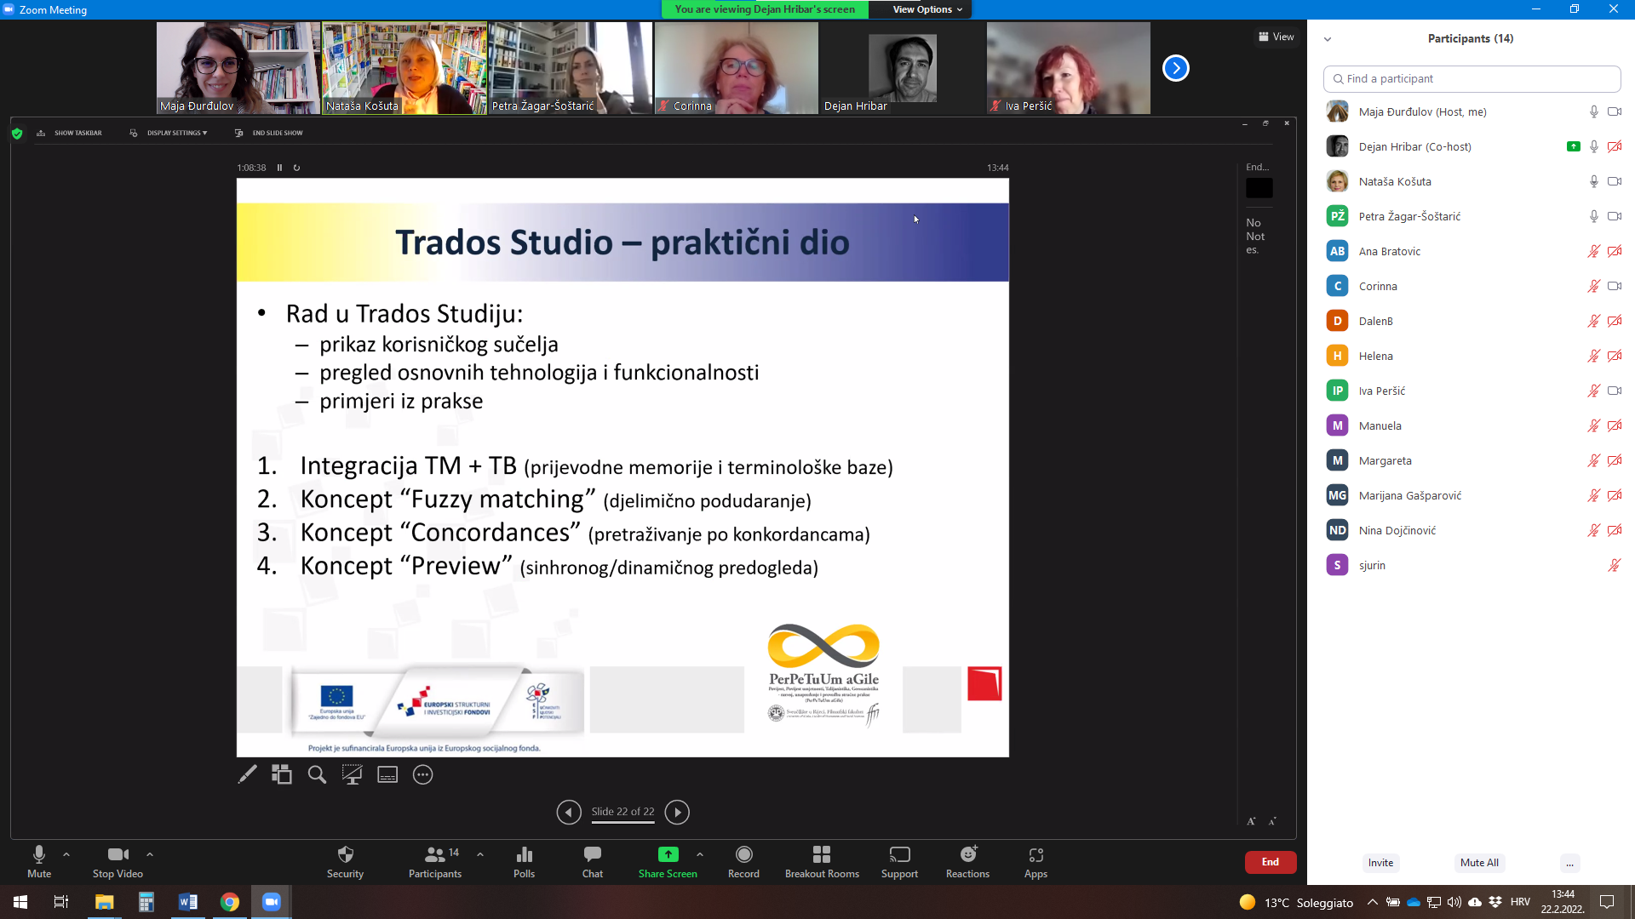1635x919 pixels.
Task: Toggle microphone for Nataša Košuta
Action: [x=1593, y=181]
